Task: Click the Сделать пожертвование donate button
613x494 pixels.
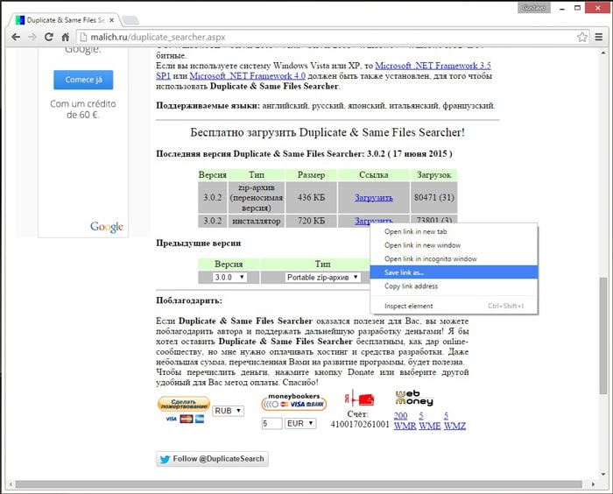Action: 184,404
